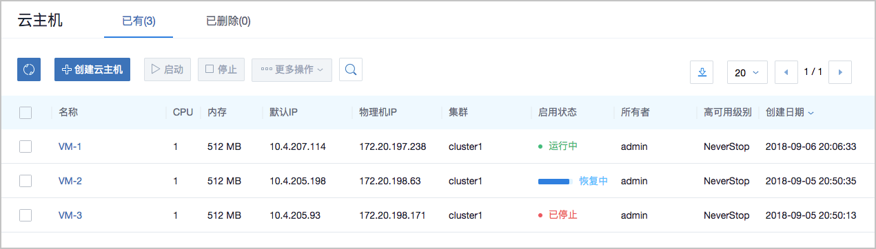The height and width of the screenshot is (249, 876).
Task: Click the refresh icon button
Action: [x=29, y=69]
